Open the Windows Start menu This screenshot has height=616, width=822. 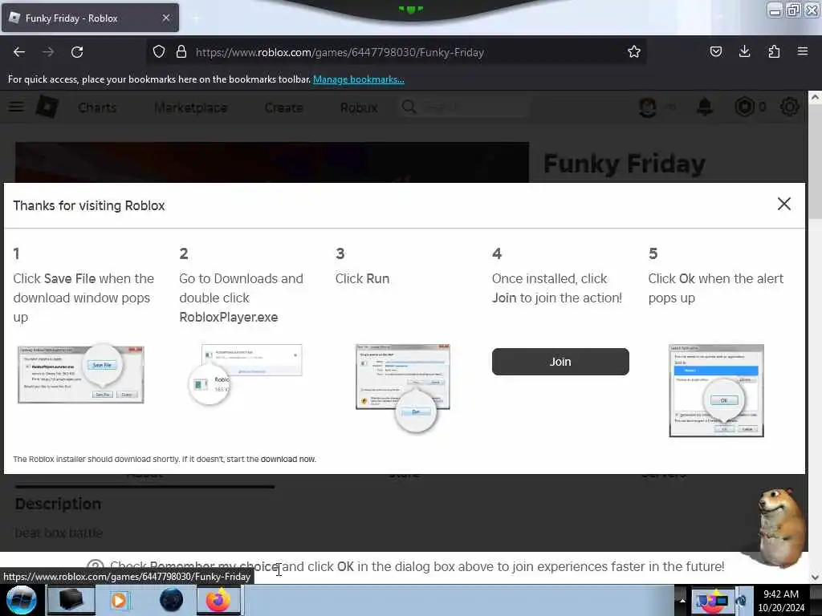point(21,600)
